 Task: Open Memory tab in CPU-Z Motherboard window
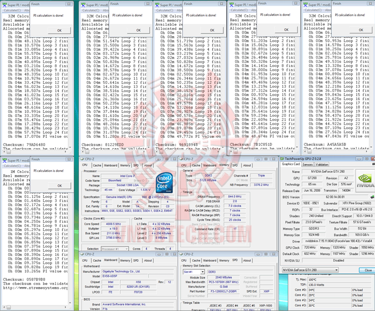pyautogui.click(x=125, y=261)
